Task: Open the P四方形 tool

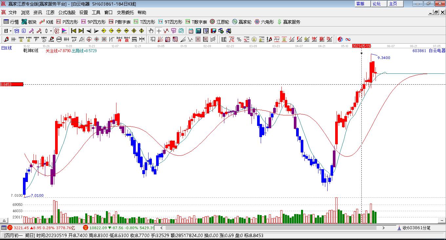Action: point(67,22)
